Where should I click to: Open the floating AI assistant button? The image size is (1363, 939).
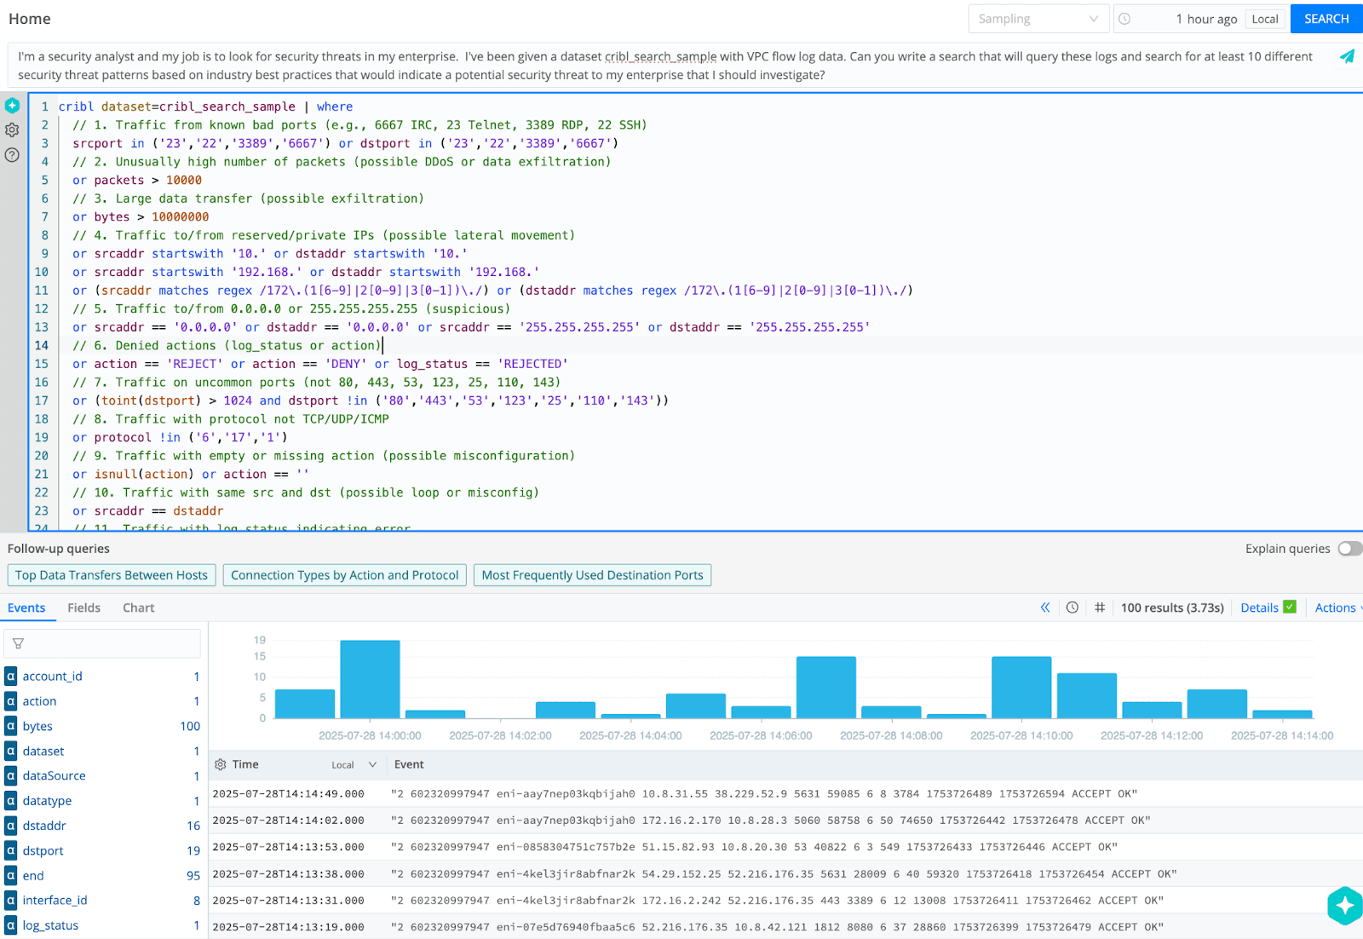pyautogui.click(x=1344, y=905)
